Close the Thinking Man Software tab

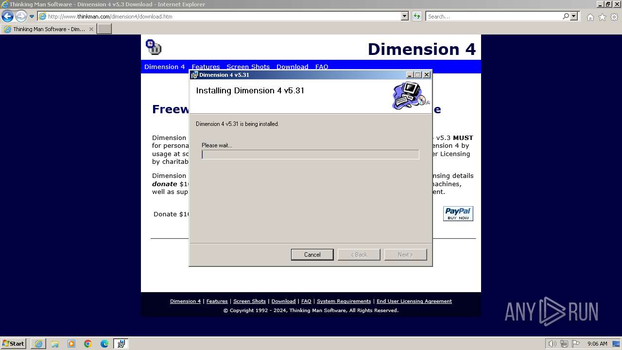pos(91,29)
